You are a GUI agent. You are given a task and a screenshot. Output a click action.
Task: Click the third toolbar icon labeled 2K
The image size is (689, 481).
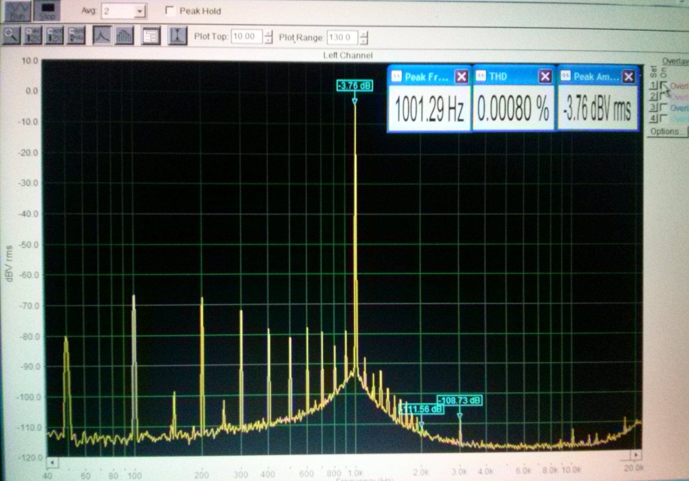[x=54, y=36]
